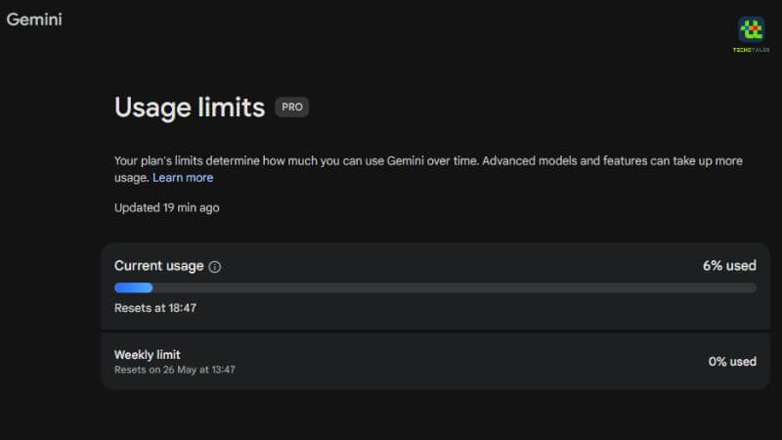Click the Current usage progress bar
Image resolution: width=782 pixels, height=440 pixels.
[x=435, y=287]
